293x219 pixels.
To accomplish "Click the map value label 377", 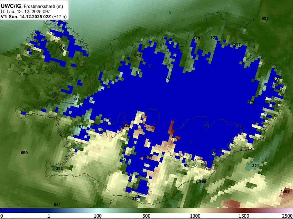I will pos(135,199).
